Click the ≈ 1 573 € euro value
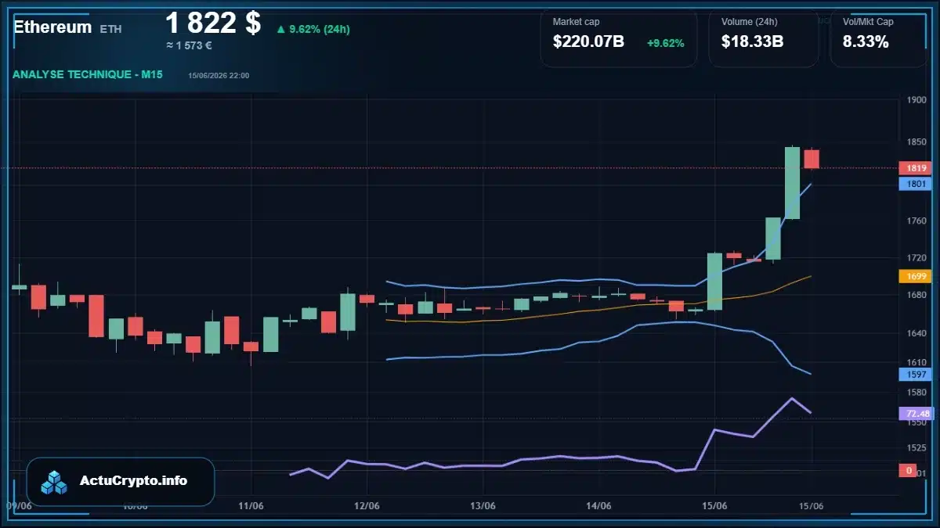Image resolution: width=940 pixels, height=528 pixels. point(189,45)
